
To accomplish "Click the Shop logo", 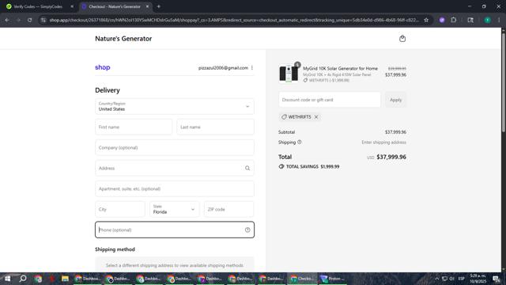I will 103,67.
